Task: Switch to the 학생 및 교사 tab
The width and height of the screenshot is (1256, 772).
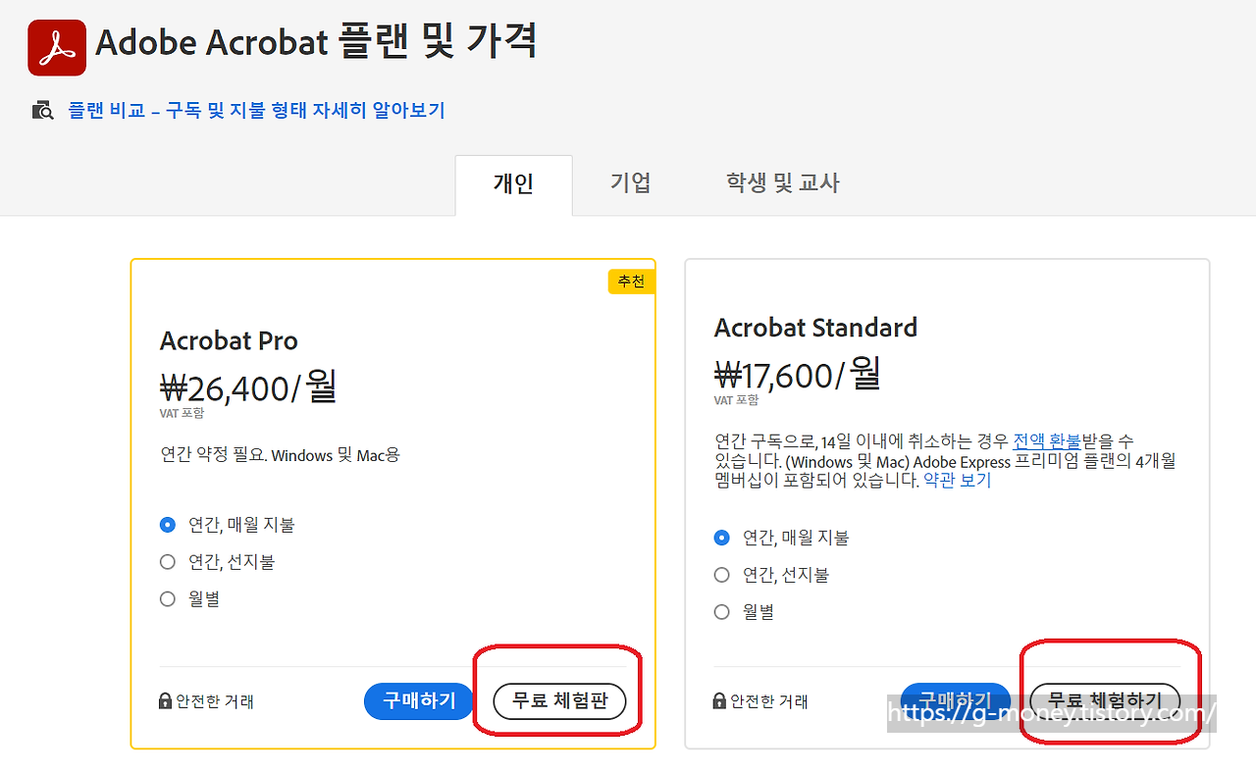Action: click(782, 182)
